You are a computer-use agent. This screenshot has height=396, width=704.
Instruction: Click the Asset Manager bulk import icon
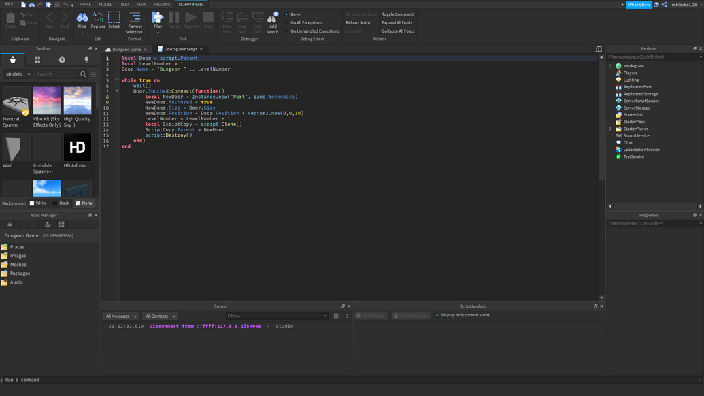pyautogui.click(x=47, y=224)
